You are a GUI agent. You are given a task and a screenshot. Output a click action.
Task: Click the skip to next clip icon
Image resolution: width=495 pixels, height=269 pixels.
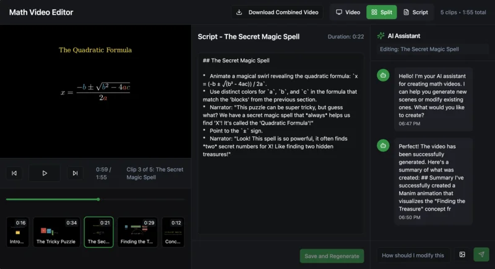click(75, 173)
